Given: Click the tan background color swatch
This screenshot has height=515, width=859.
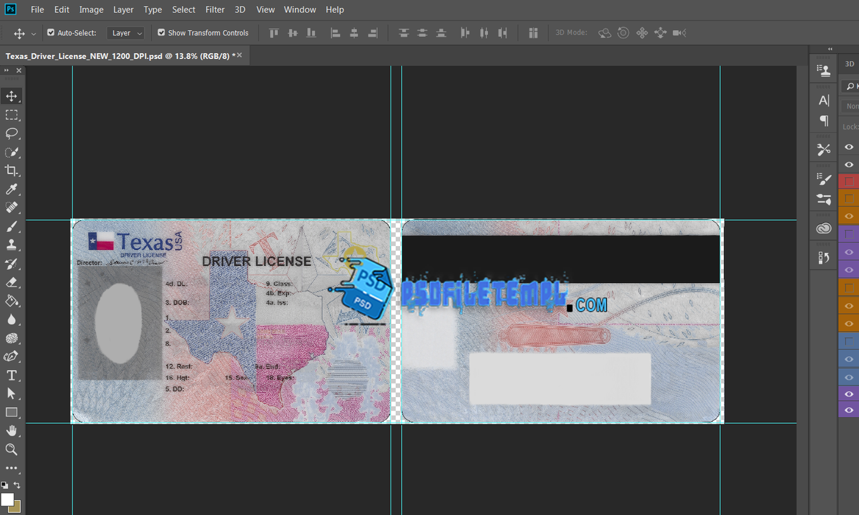Looking at the screenshot, I should pos(15,506).
